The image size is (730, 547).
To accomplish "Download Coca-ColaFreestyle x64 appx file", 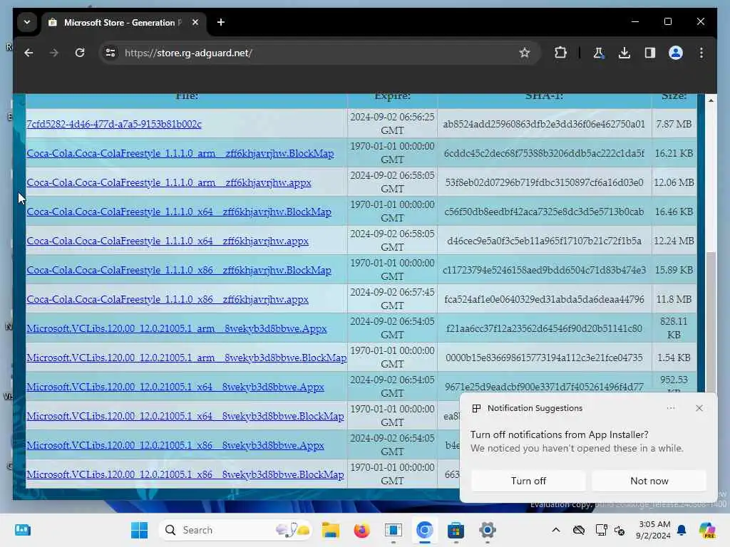I will pos(168,241).
